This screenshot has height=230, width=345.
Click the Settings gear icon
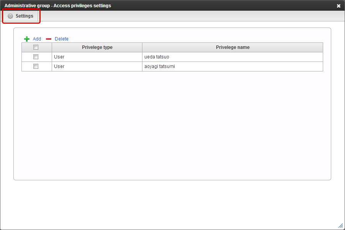click(x=10, y=16)
